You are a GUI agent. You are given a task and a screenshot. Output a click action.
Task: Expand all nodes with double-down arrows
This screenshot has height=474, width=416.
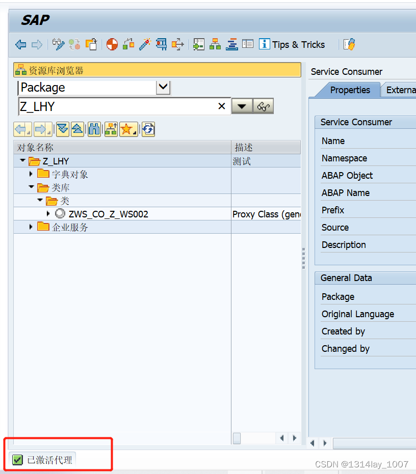coord(63,129)
